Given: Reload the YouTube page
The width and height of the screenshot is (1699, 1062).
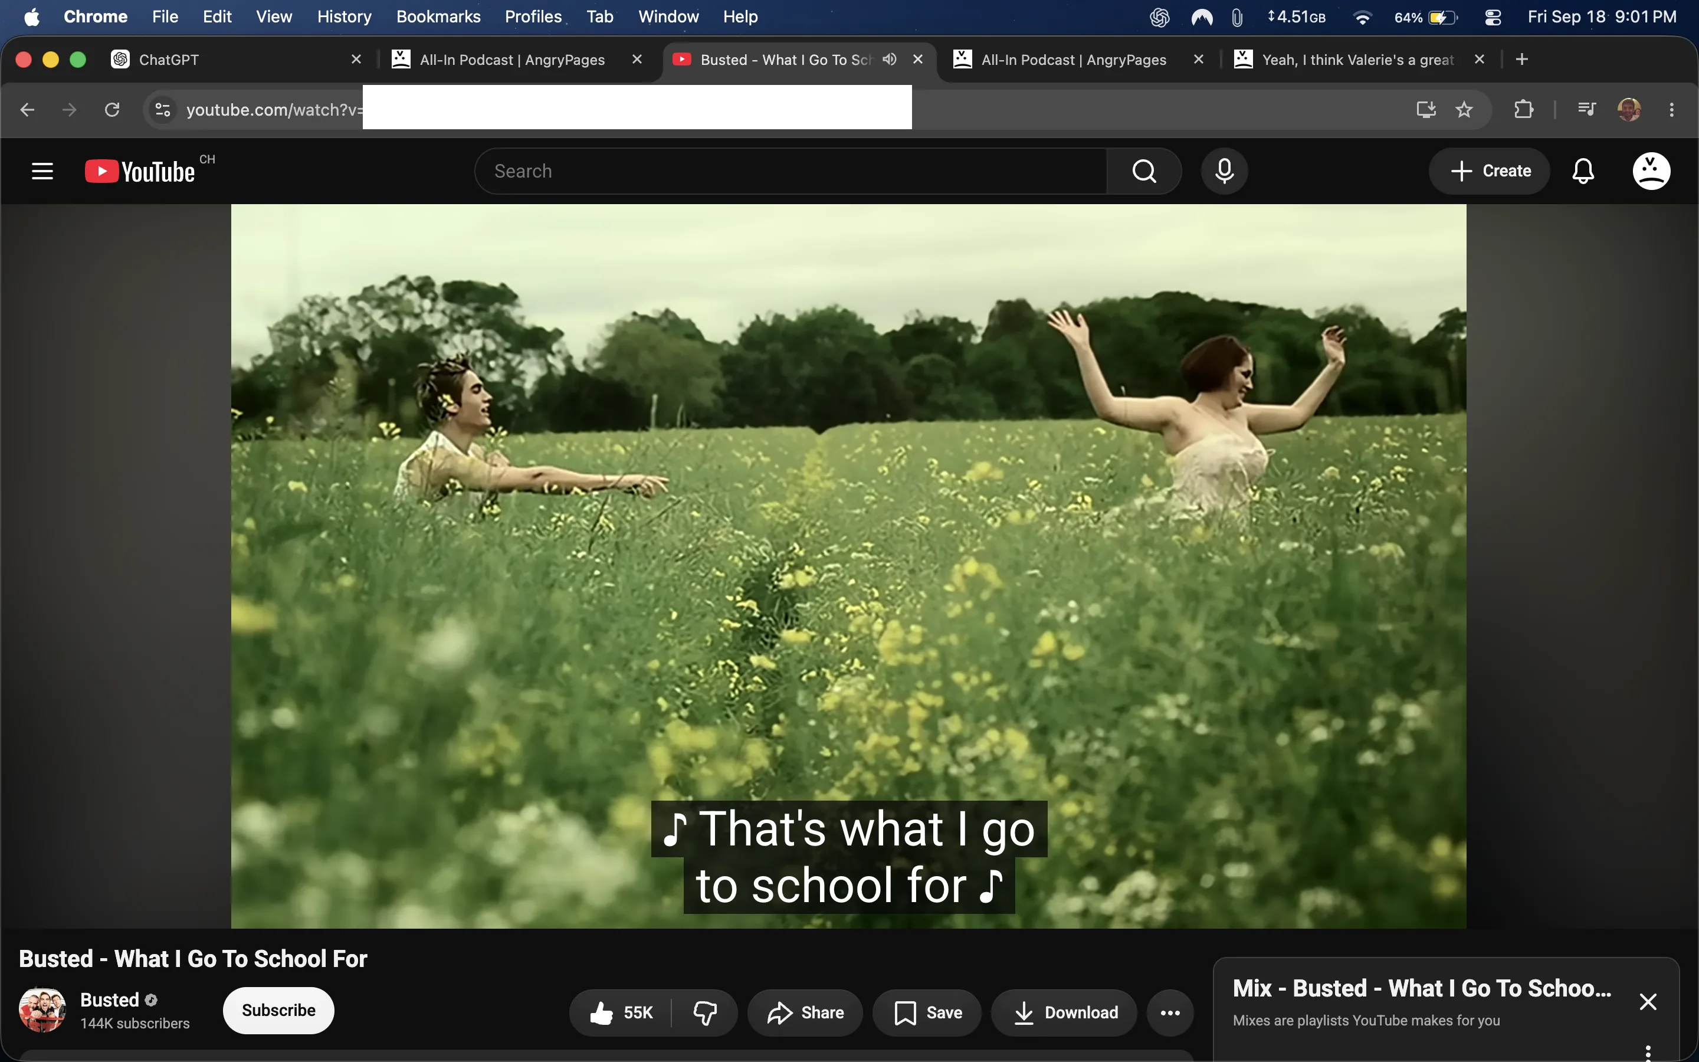Looking at the screenshot, I should 111,110.
